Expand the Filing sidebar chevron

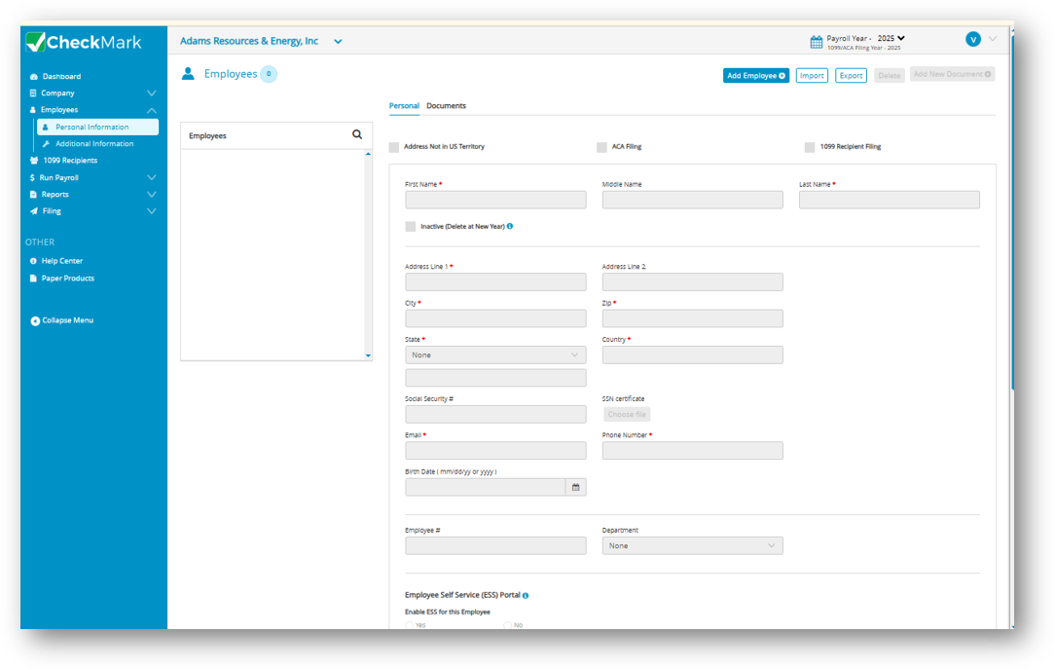tap(152, 211)
